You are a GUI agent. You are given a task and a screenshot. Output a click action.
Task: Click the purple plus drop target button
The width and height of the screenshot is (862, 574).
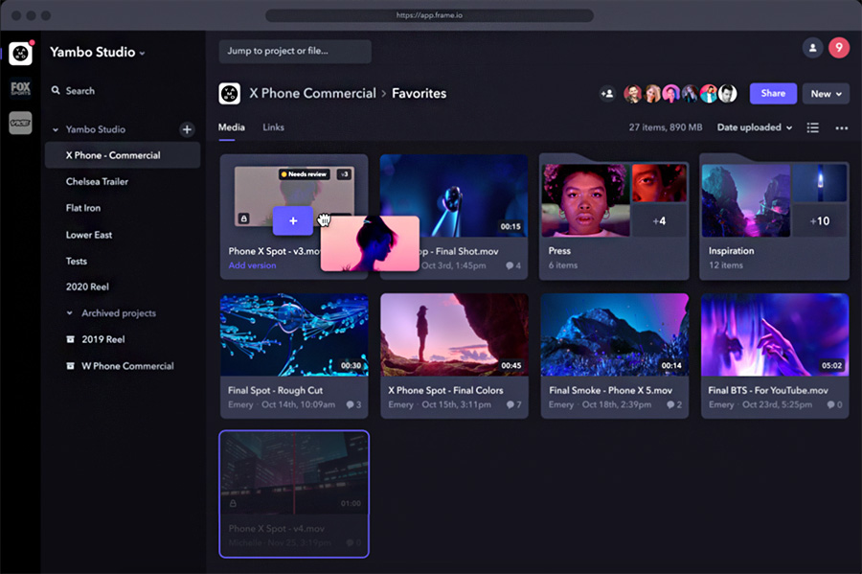(293, 220)
